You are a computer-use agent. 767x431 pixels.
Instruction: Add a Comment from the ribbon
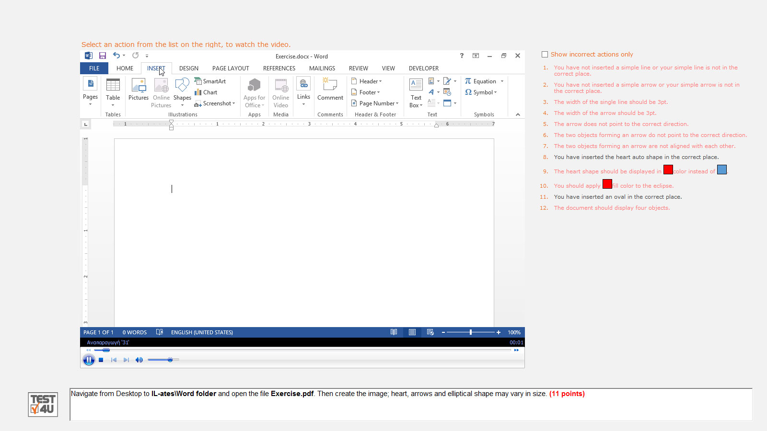click(x=330, y=90)
